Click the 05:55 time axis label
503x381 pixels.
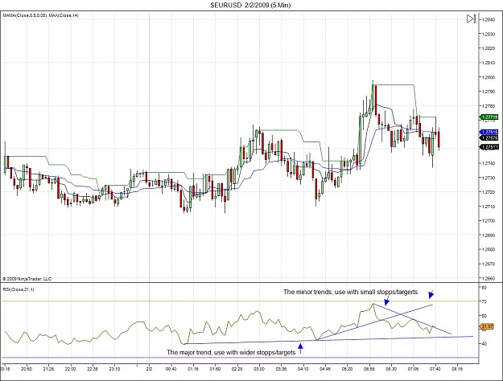click(x=369, y=369)
